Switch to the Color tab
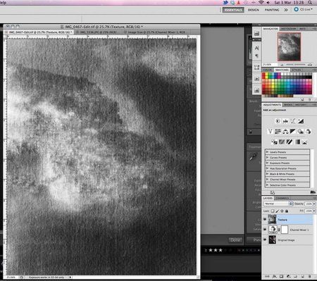This screenshot has height=281, width=317. tap(268, 70)
